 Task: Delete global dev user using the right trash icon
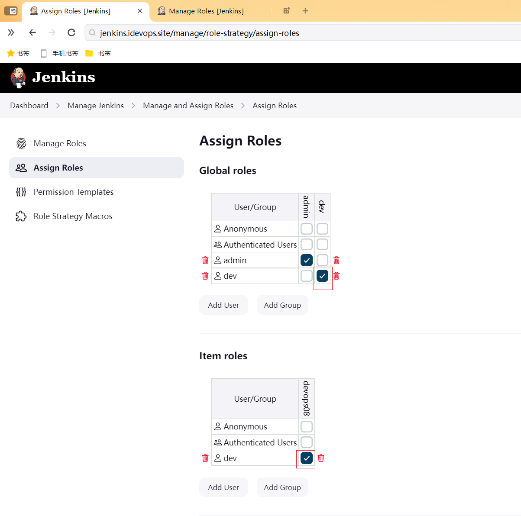(337, 276)
